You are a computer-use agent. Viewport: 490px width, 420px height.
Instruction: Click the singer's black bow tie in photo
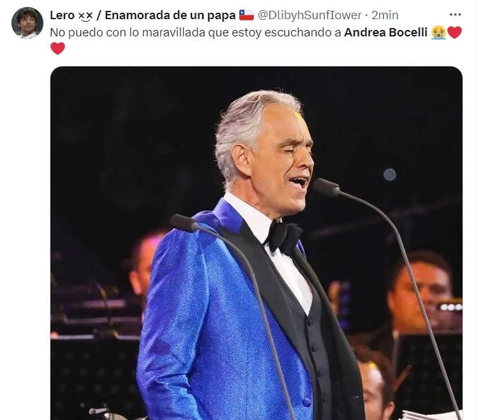(x=284, y=237)
